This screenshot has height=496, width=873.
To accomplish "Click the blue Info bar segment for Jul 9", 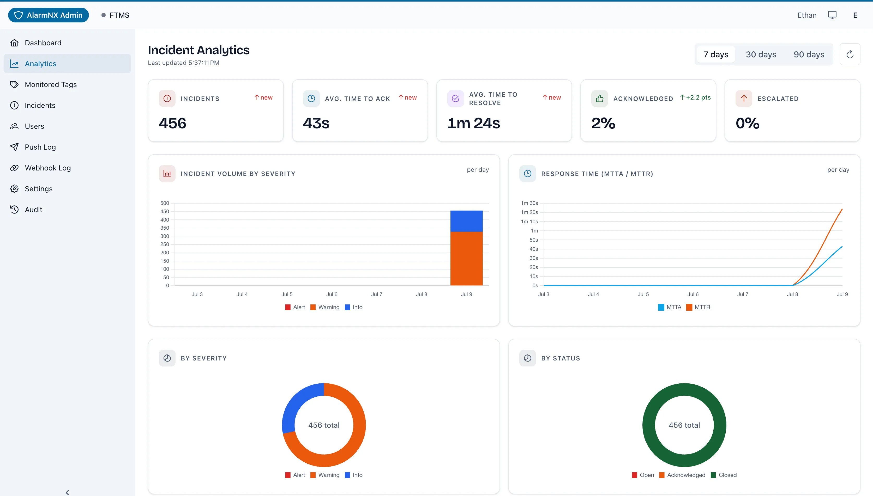I will click(x=466, y=221).
